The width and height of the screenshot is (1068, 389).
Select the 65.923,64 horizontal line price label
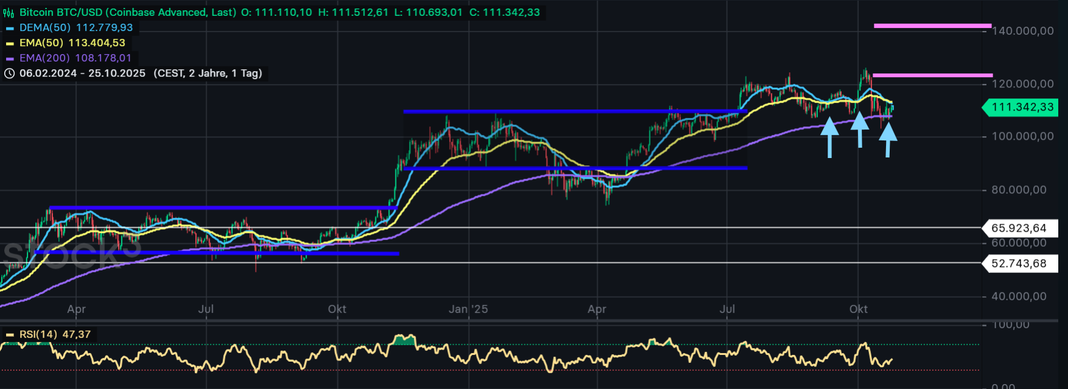[1019, 229]
